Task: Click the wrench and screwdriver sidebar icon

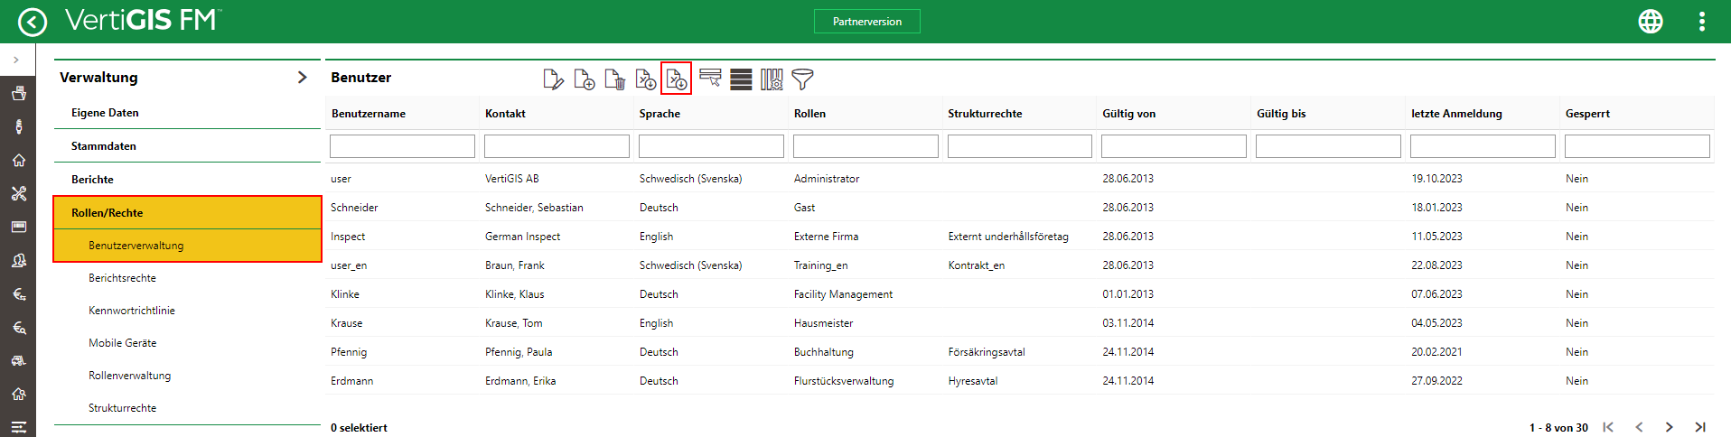Action: pos(18,193)
